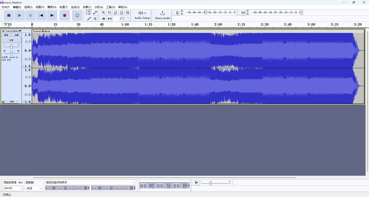
Task: Expand the project sample rate 44100 dropdown
Action: [13, 188]
